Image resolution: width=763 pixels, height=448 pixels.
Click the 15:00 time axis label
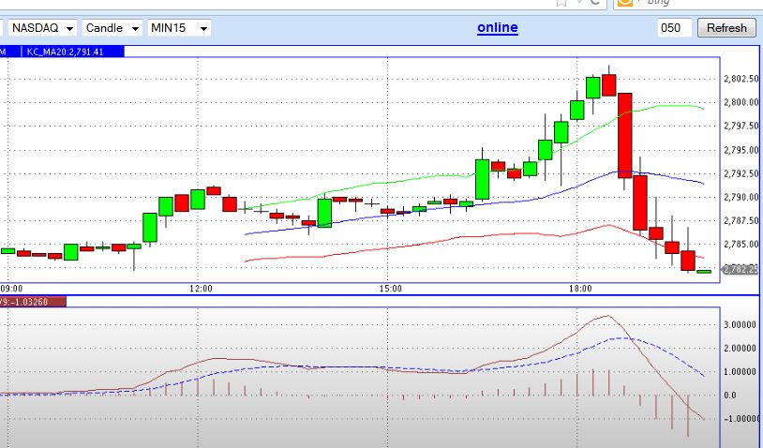point(391,289)
